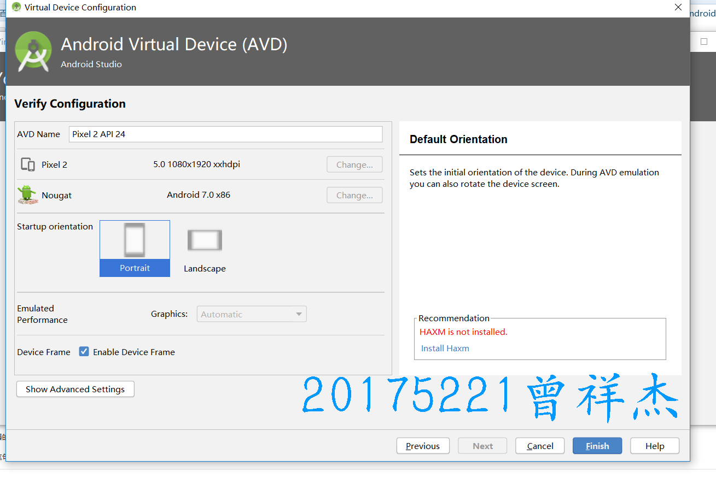Click the Android Studio logo in header

click(33, 51)
